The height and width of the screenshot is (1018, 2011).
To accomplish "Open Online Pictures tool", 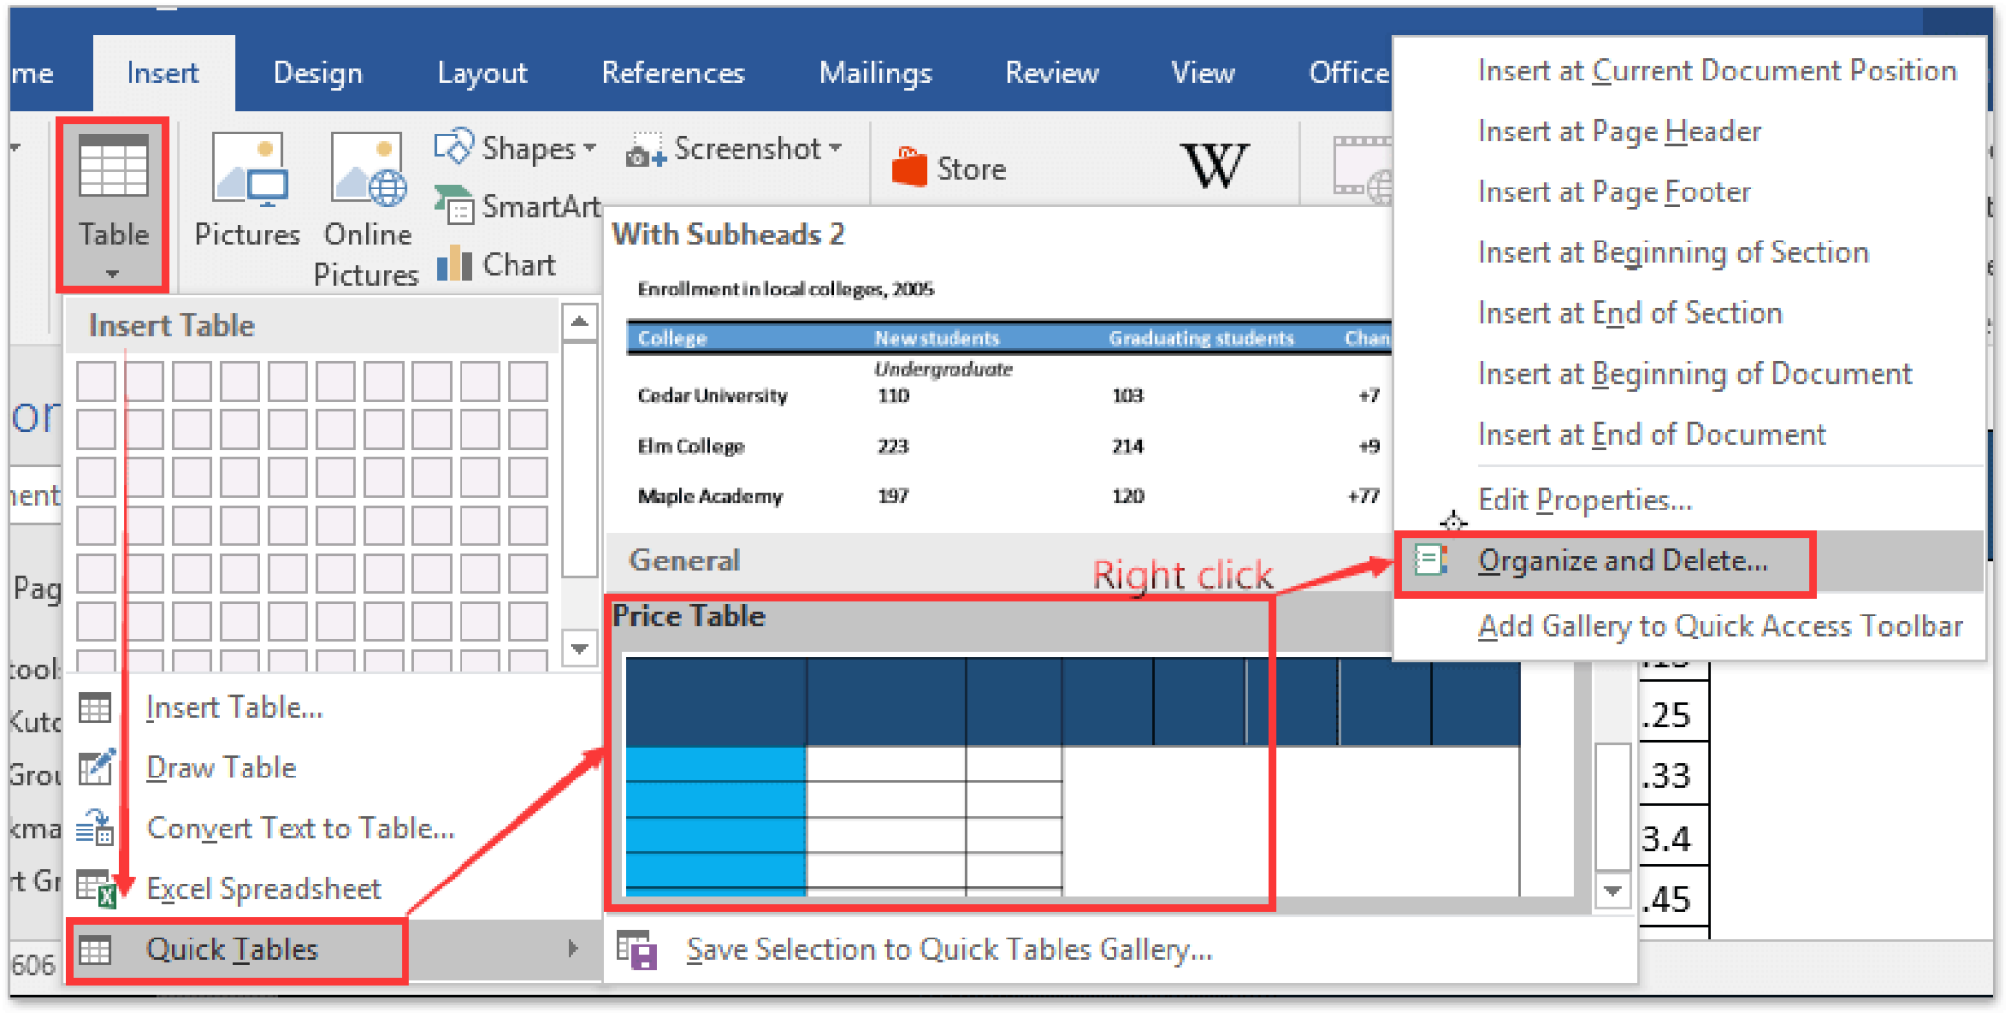I will pos(367,172).
